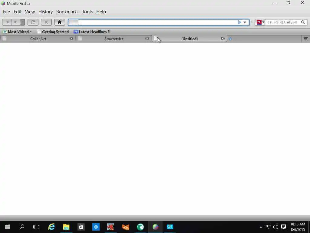Open the Tools menu
Viewport: 310px width, 233px height.
coord(87,12)
